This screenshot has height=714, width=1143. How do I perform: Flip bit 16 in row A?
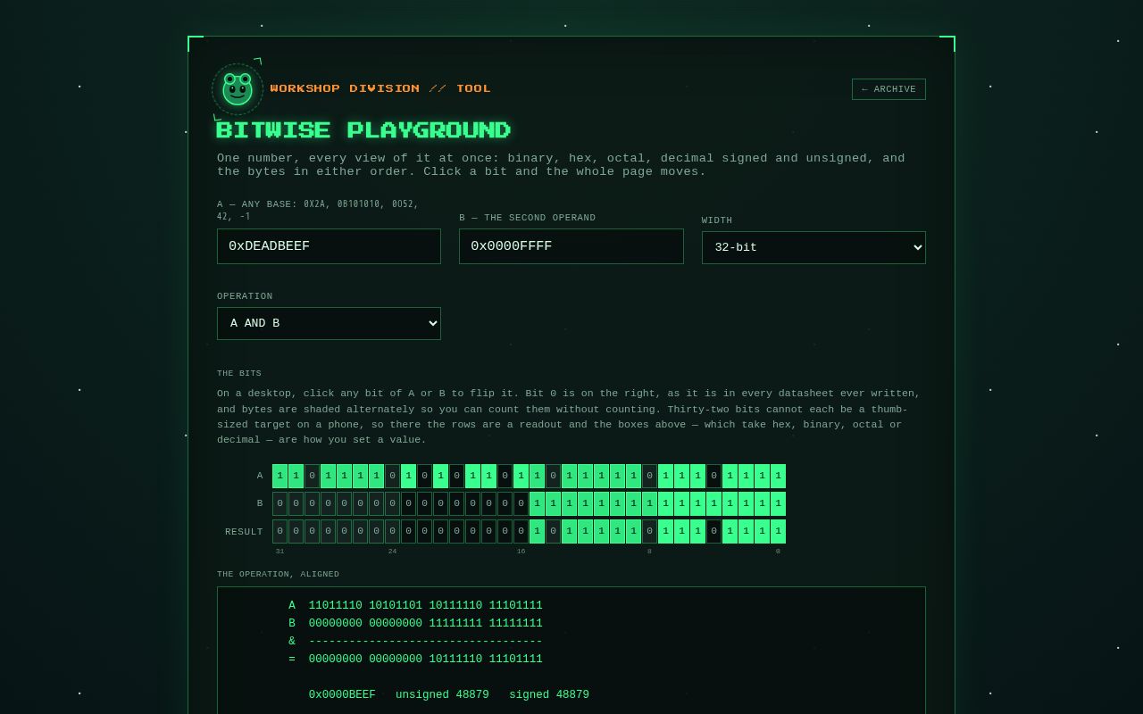(x=521, y=476)
